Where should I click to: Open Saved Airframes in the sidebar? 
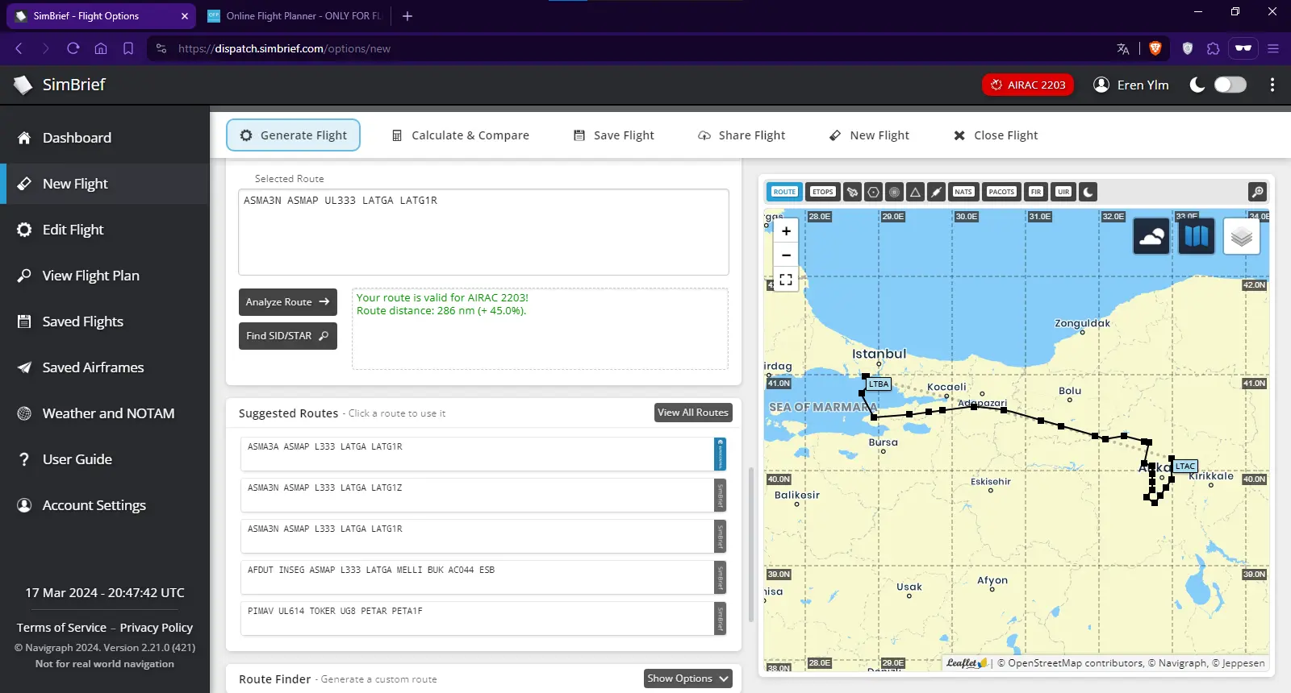[105, 367]
